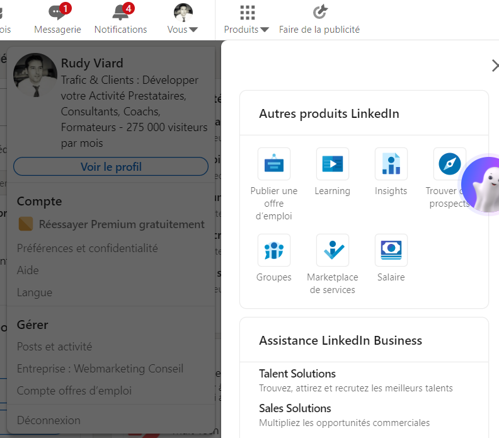Click the Insights label text
The image size is (499, 438).
click(391, 191)
